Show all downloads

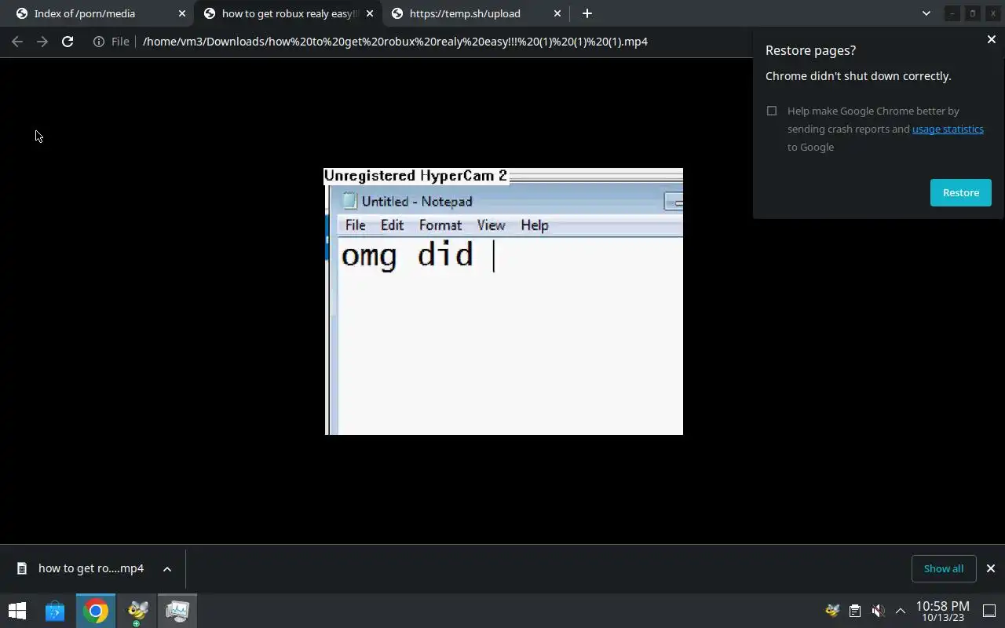(944, 568)
